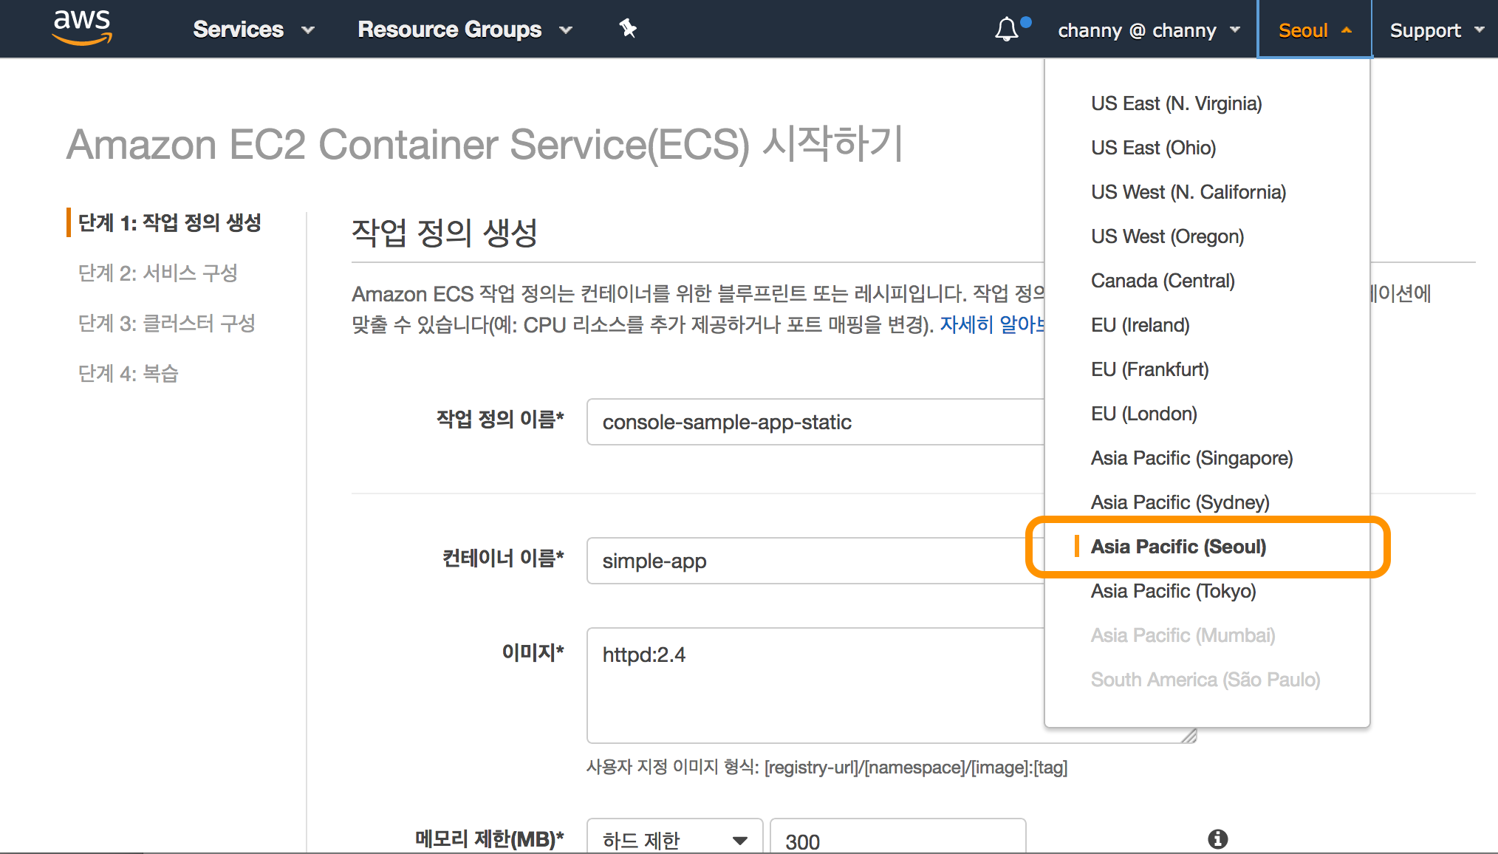The image size is (1498, 854).
Task: Click the 자세히 알아보기 link
Action: pos(991,325)
